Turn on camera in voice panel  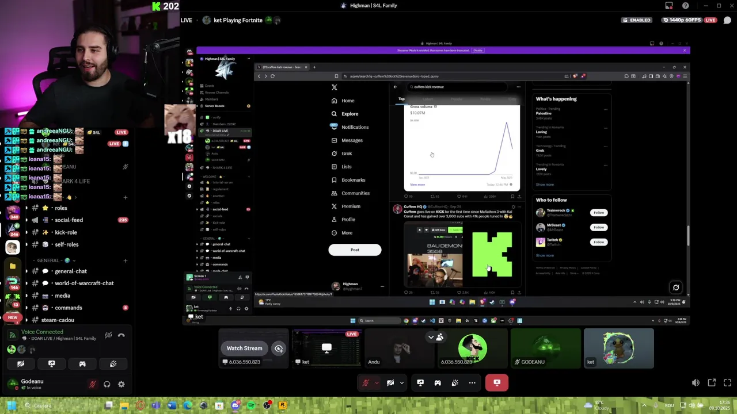pos(21,363)
